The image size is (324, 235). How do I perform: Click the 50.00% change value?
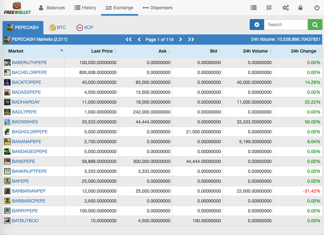(313, 122)
